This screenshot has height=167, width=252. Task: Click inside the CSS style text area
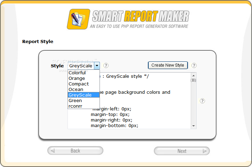(132, 101)
